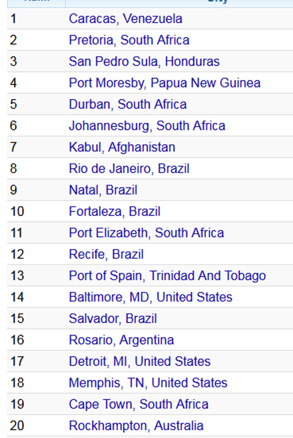Click the Durban, South Africa link
Viewport: 293px width, 438px height.
click(x=128, y=104)
